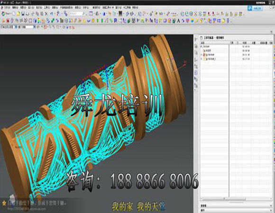This screenshot has width=275, height=213.
Task: Open a file with the yellow folder icon
Action: (x=18, y=14)
